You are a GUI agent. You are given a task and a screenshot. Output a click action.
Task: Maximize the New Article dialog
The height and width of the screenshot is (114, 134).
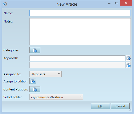point(117,3)
